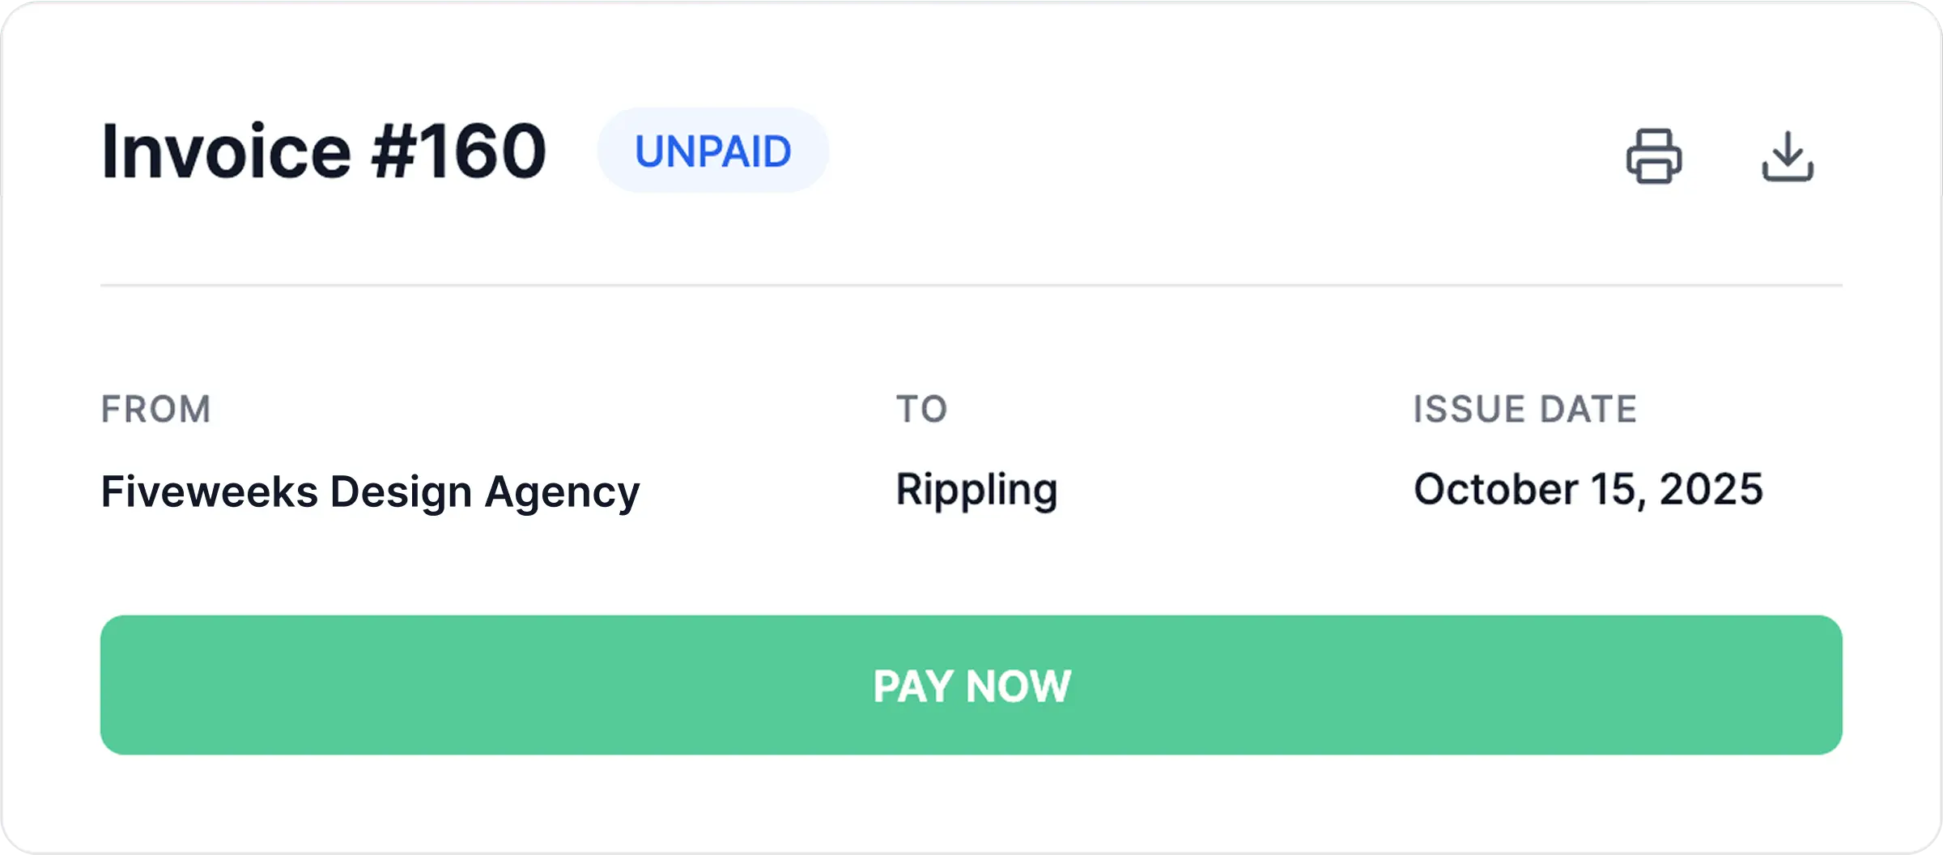Click the blue UNPAID status badge
The width and height of the screenshot is (1943, 855).
click(x=712, y=151)
